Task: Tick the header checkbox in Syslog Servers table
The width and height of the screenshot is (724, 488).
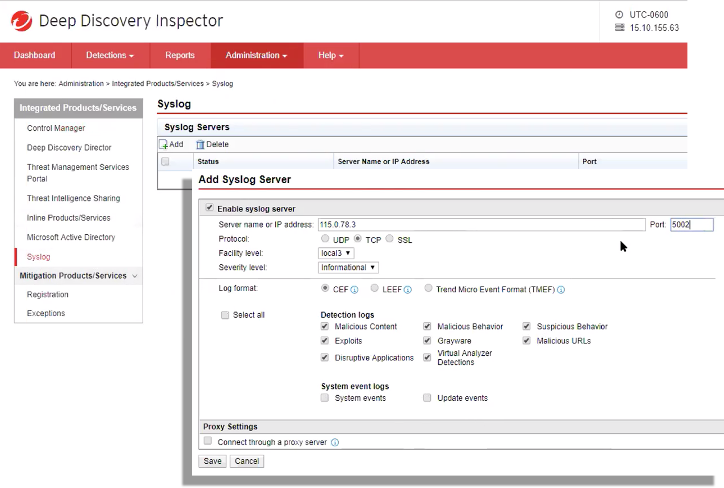Action: coord(165,162)
